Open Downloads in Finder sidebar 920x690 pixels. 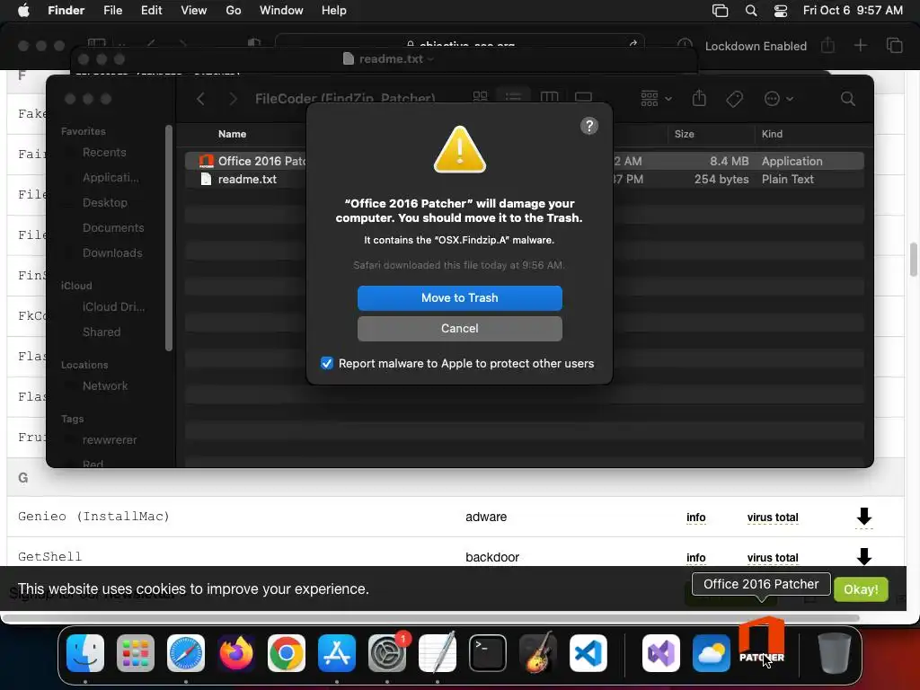click(x=112, y=252)
